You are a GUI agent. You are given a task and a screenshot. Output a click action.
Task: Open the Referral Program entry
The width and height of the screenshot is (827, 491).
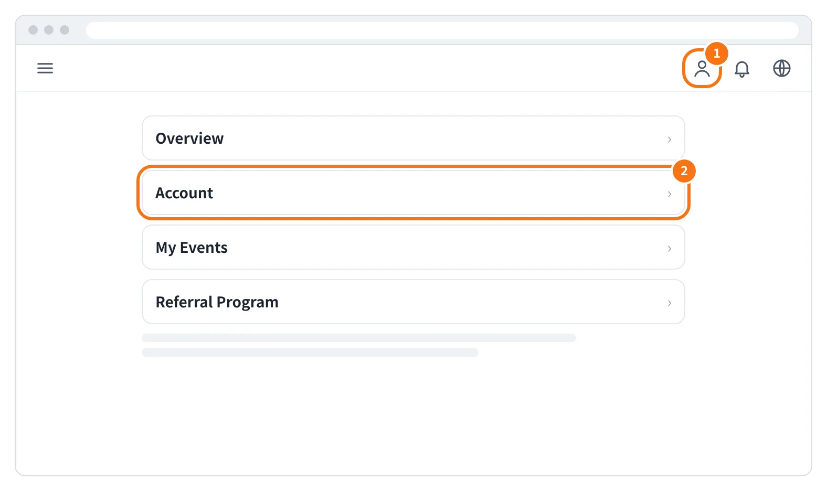(x=413, y=302)
